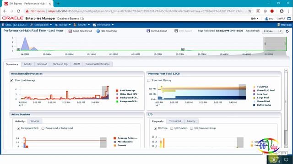Open the ADDM tab
The width and height of the screenshot is (293, 164).
pyautogui.click(x=76, y=64)
